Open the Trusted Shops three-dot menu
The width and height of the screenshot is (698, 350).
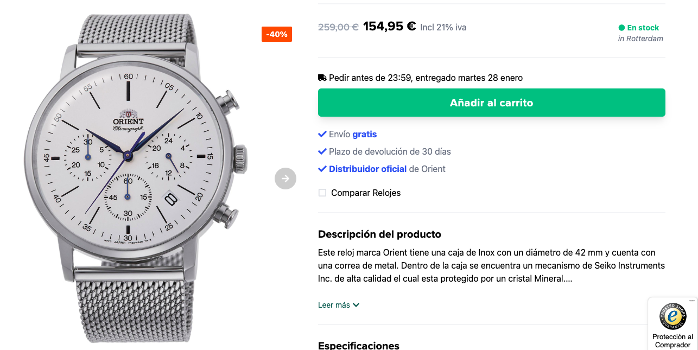[692, 301]
